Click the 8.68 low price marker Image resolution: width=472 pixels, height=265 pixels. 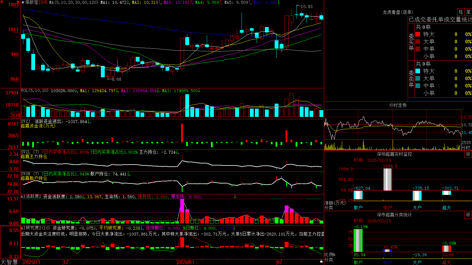click(x=116, y=79)
